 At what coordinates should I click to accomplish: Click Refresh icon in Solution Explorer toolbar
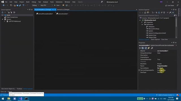click(x=159, y=12)
